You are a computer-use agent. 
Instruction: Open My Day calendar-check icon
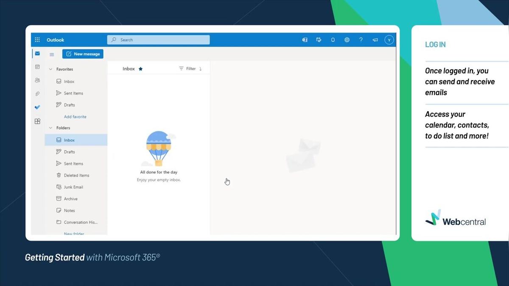tap(319, 40)
